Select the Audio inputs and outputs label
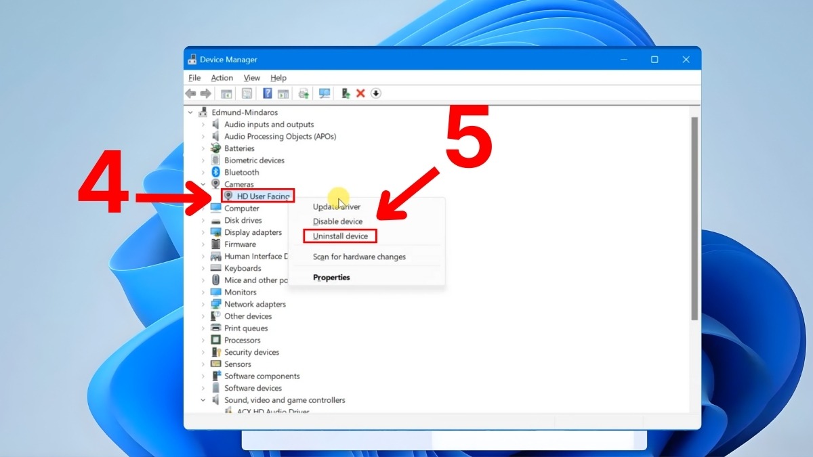This screenshot has width=813, height=457. pos(269,125)
